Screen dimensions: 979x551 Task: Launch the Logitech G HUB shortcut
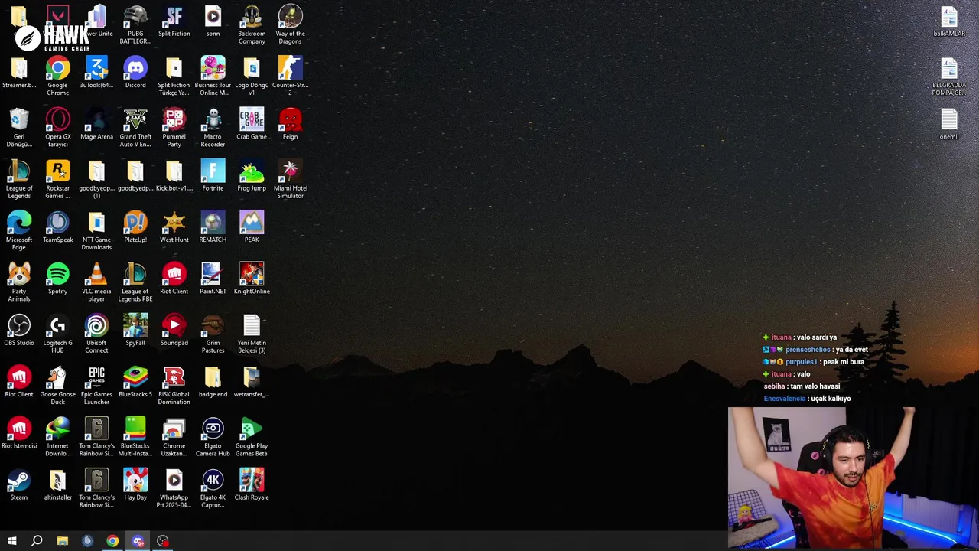[x=57, y=326]
